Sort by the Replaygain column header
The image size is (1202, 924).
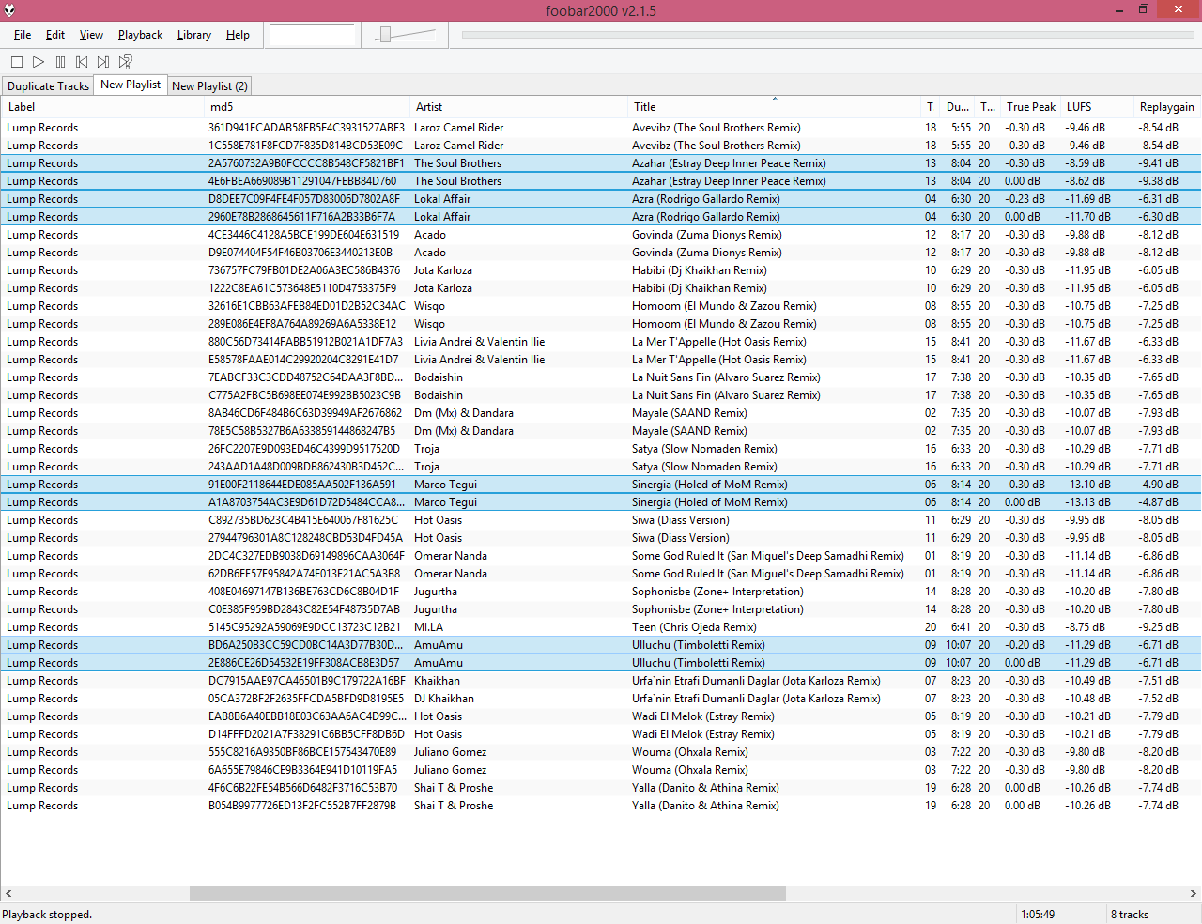1166,107
